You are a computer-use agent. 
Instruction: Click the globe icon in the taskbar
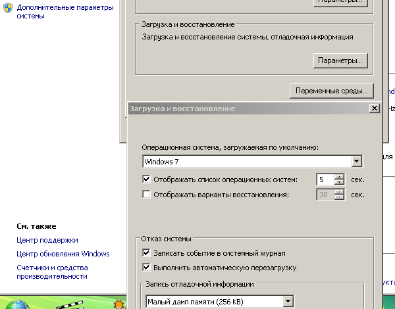tap(18, 304)
